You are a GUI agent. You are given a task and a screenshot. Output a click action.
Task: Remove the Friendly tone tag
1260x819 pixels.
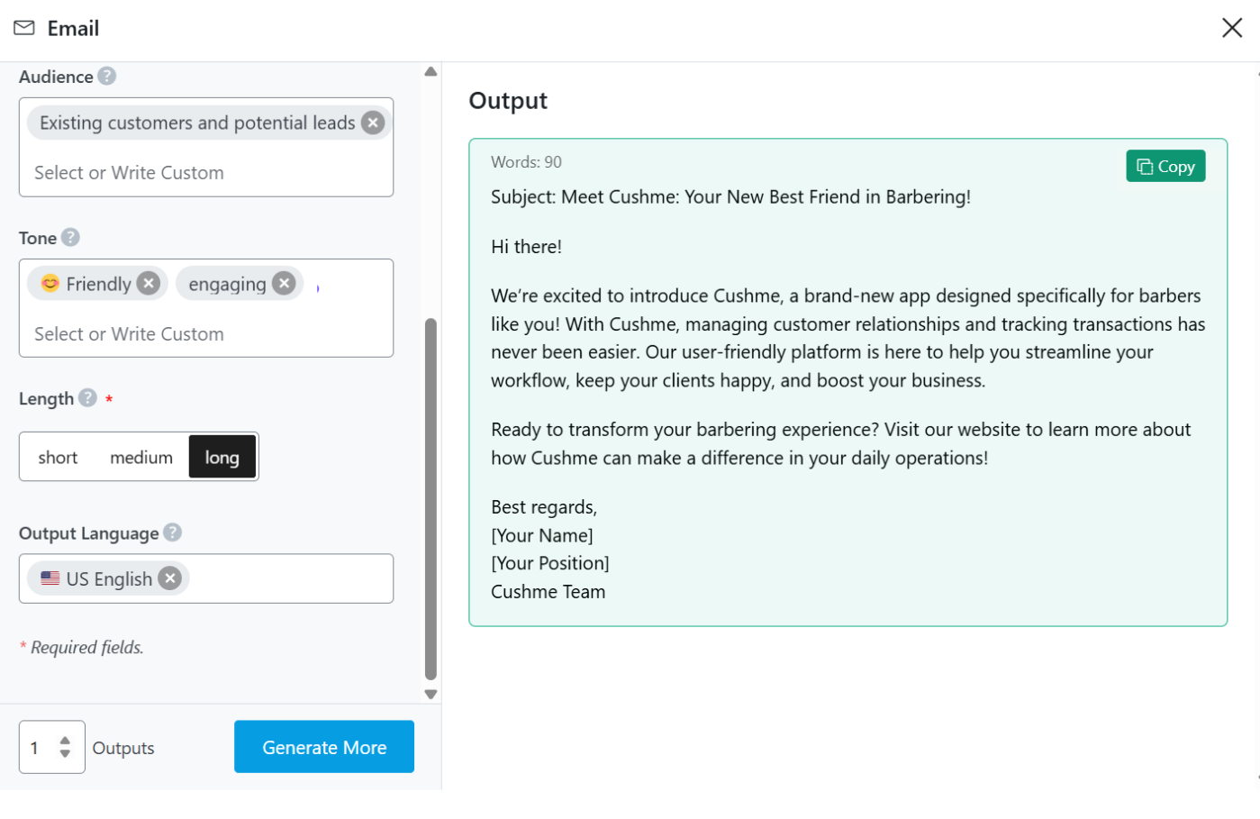click(x=149, y=284)
